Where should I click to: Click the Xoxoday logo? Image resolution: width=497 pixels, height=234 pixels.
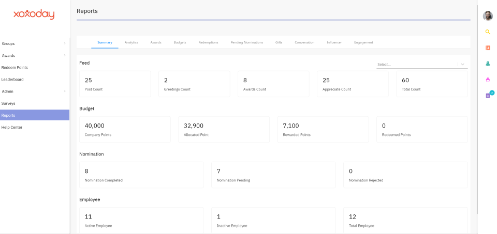pyautogui.click(x=34, y=14)
